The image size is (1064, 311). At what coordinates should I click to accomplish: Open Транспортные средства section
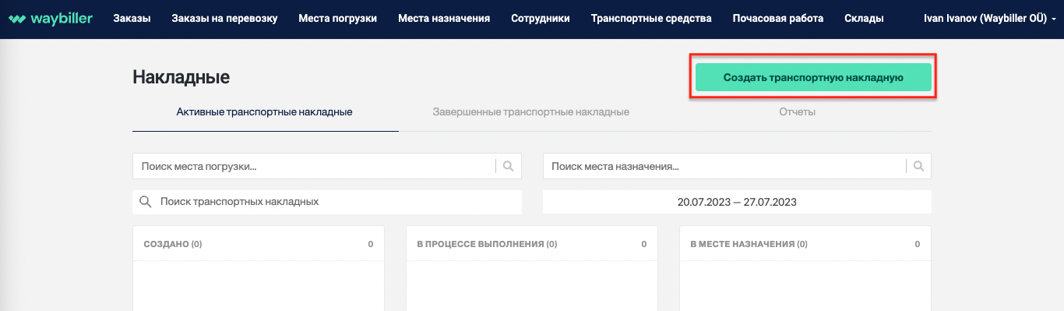[x=651, y=19]
